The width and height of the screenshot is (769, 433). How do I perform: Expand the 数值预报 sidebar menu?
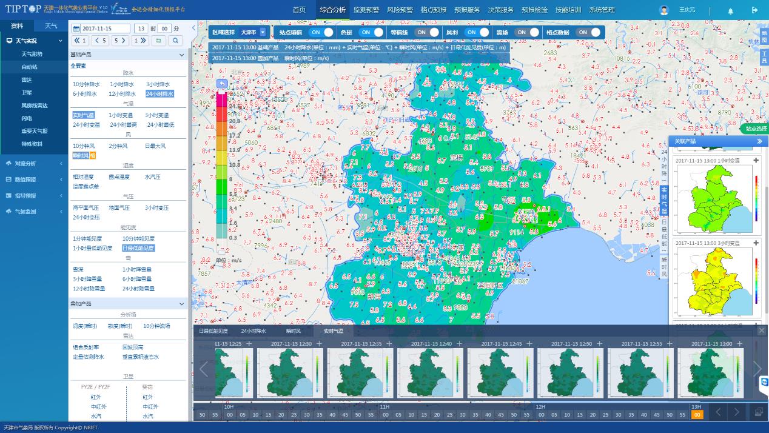pyautogui.click(x=34, y=180)
